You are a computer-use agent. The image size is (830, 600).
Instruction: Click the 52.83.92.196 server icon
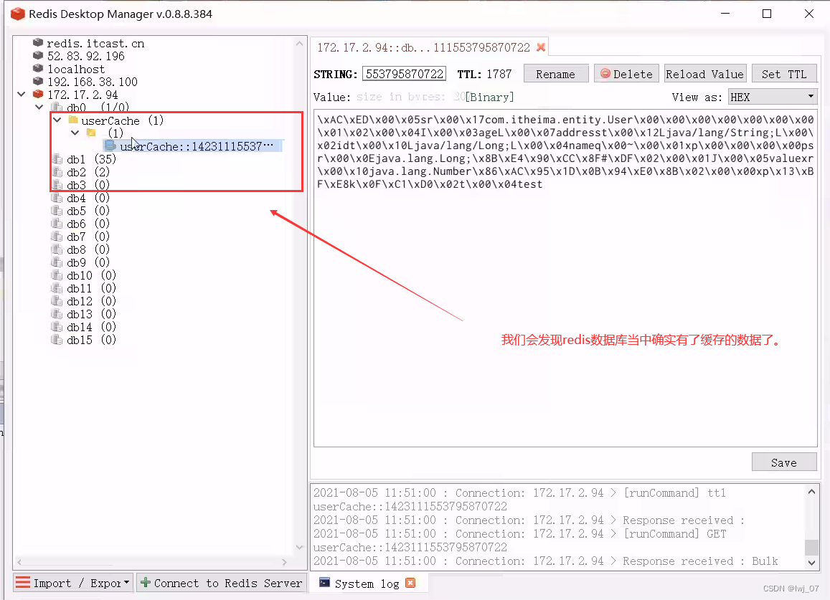37,55
